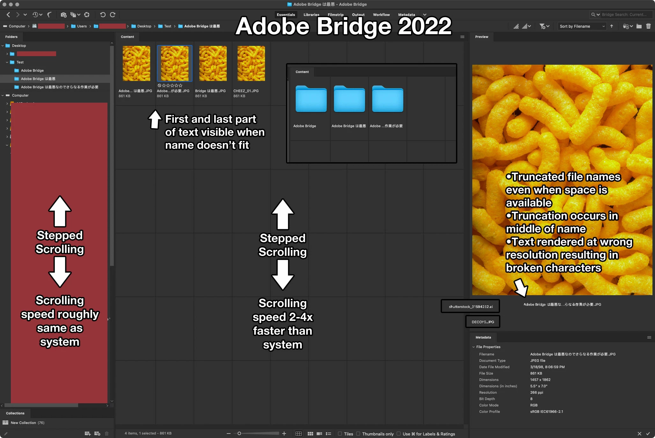Click the Return to Adobe boomerang icon
Image resolution: width=655 pixels, height=438 pixels.
(49, 15)
